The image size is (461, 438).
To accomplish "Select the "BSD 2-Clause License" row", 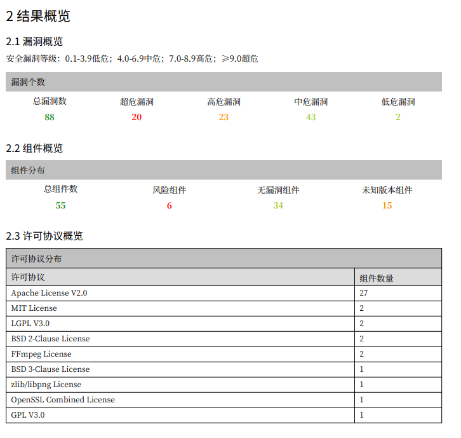I will click(x=224, y=339).
